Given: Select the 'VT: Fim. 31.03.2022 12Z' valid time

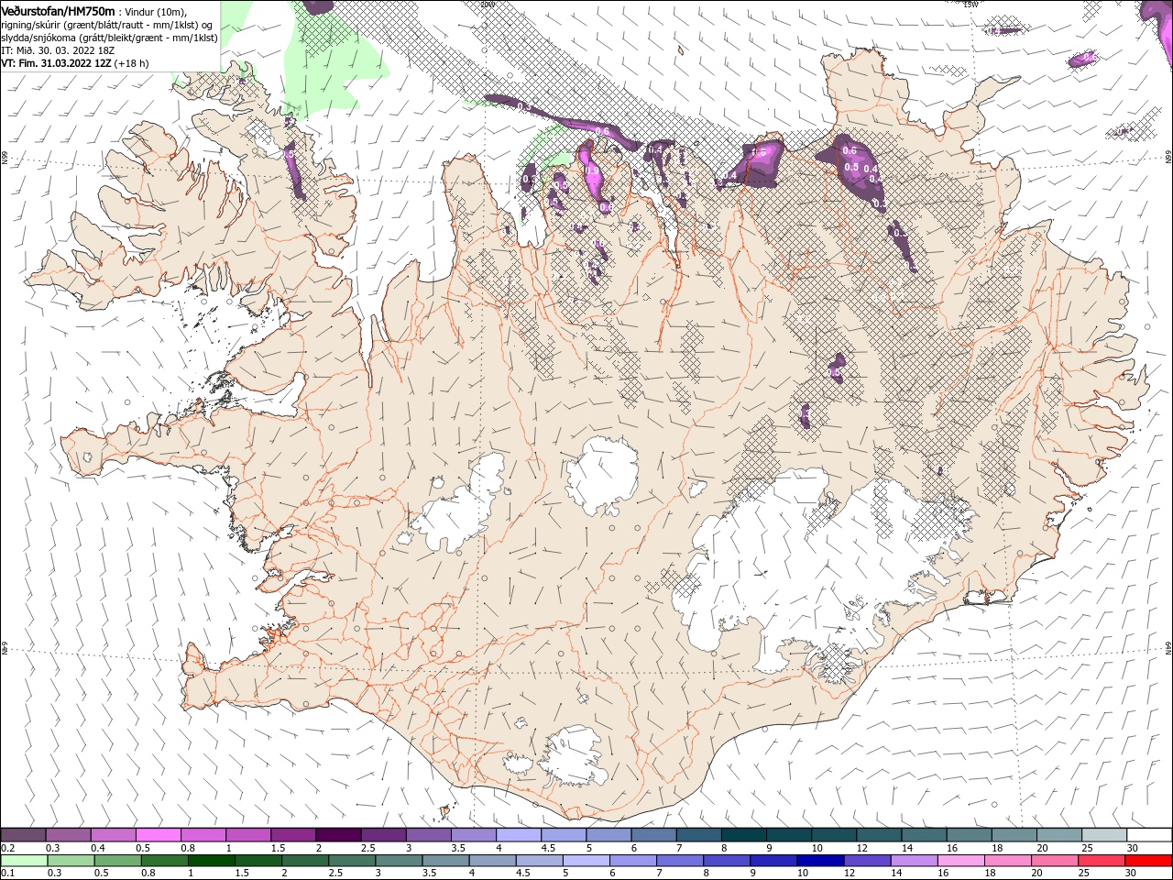Looking at the screenshot, I should tap(56, 63).
